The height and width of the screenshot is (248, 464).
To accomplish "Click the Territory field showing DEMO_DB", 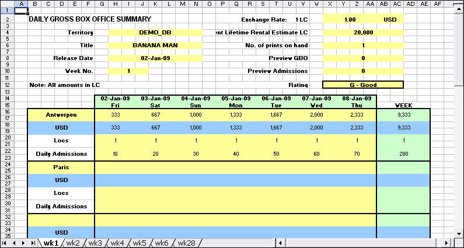I will pyautogui.click(x=155, y=32).
